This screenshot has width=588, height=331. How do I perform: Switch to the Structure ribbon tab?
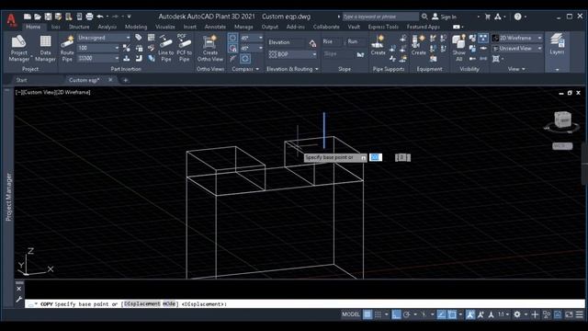(79, 27)
